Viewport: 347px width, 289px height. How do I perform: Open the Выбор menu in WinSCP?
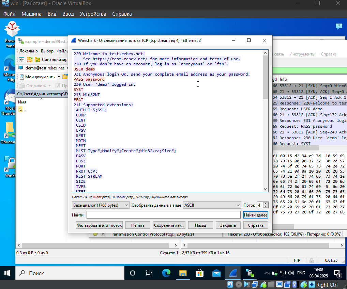[x=47, y=51]
